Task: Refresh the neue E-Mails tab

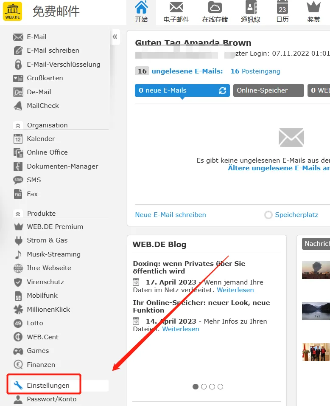Action: pyautogui.click(x=222, y=90)
